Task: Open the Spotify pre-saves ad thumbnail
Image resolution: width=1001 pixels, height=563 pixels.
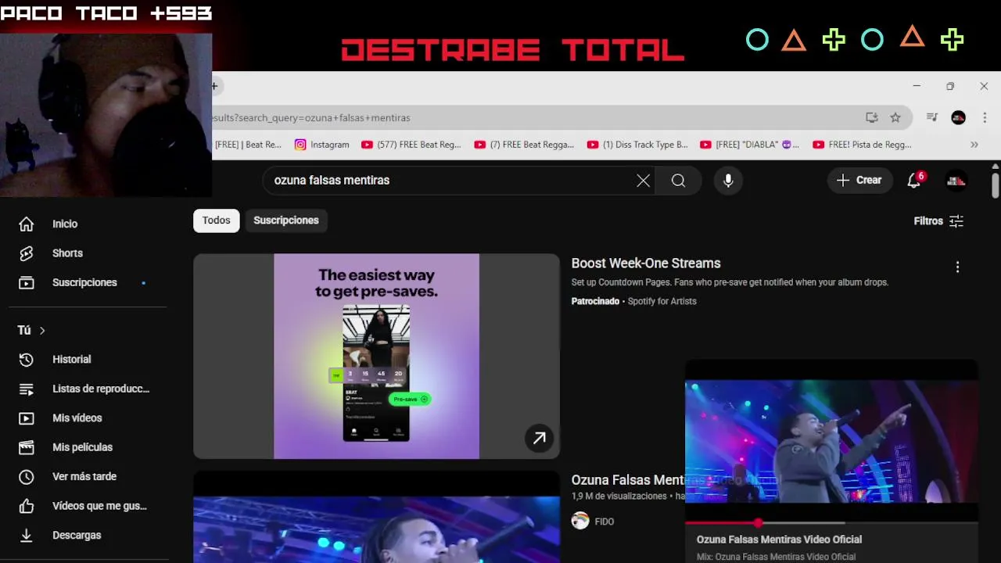Action: tap(376, 356)
